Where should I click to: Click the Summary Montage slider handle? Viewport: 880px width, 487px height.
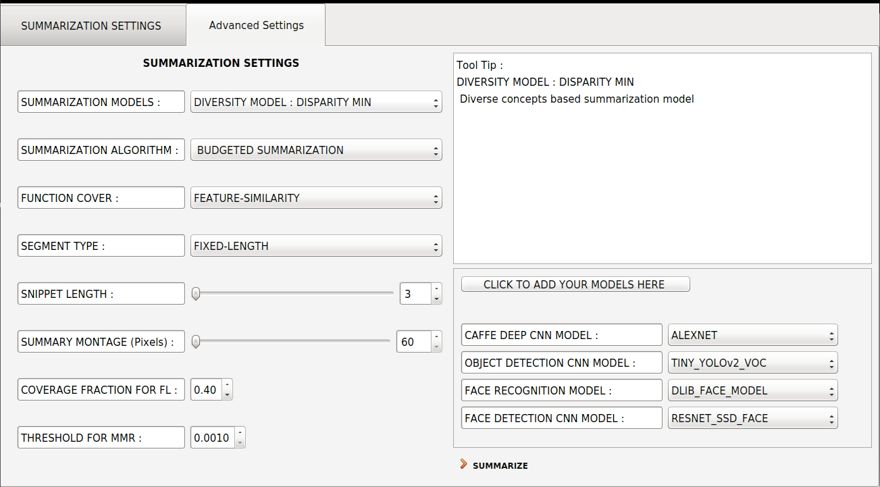pyautogui.click(x=196, y=342)
